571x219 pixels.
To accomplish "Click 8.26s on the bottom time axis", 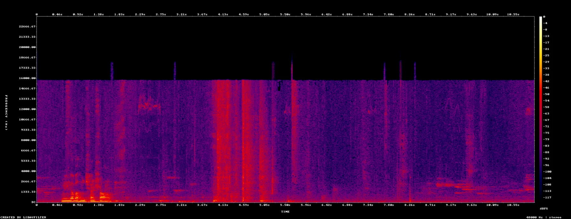I will click(410, 205).
